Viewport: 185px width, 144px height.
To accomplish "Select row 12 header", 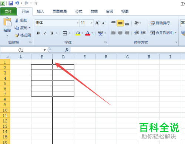I will tap(5, 121).
